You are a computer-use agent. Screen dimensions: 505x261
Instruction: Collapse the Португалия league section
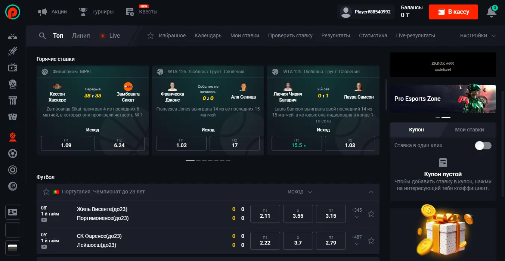tap(371, 192)
